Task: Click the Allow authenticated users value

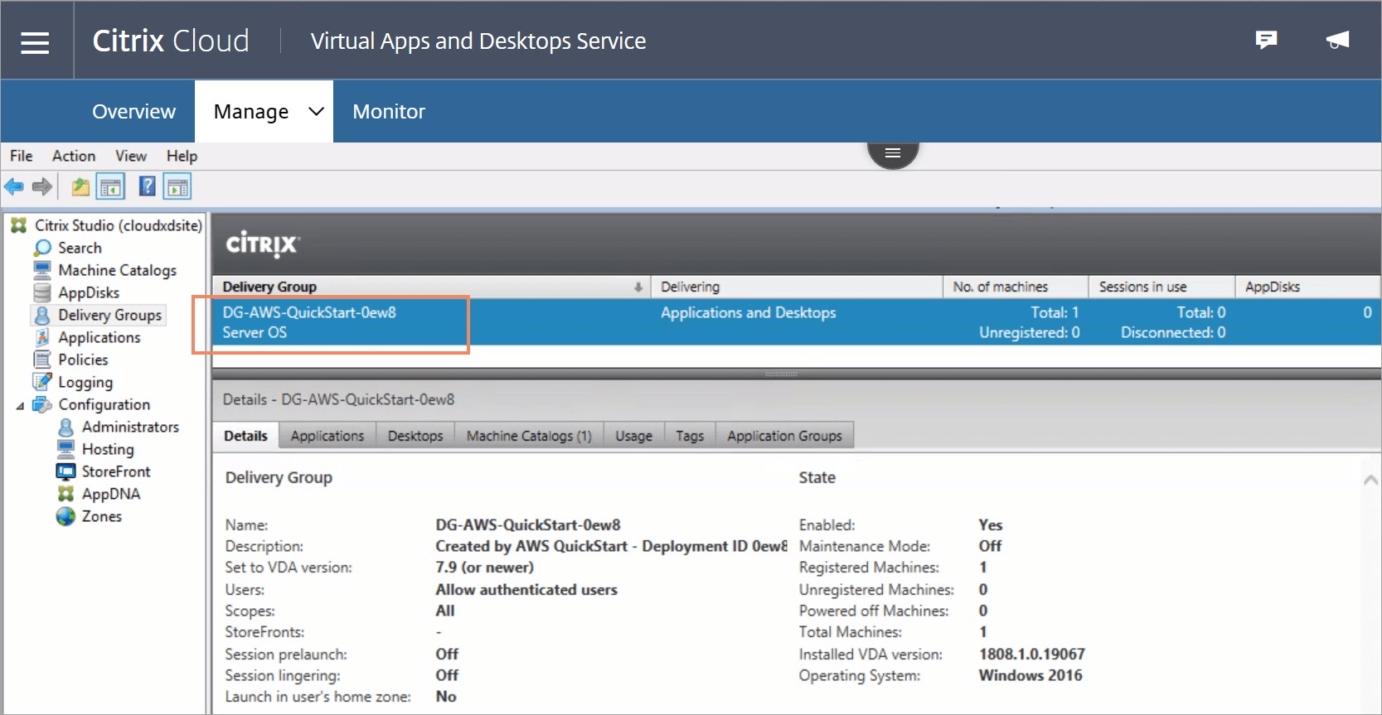Action: coord(526,590)
